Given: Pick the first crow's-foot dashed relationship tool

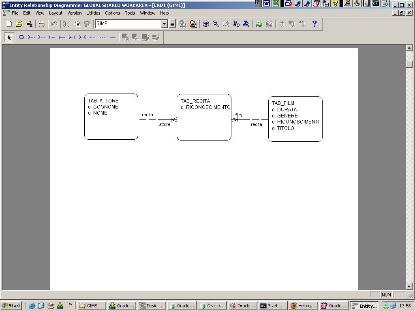Looking at the screenshot, I should [32, 37].
